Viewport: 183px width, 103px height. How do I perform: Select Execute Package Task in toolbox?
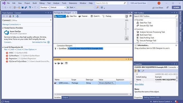(148, 41)
